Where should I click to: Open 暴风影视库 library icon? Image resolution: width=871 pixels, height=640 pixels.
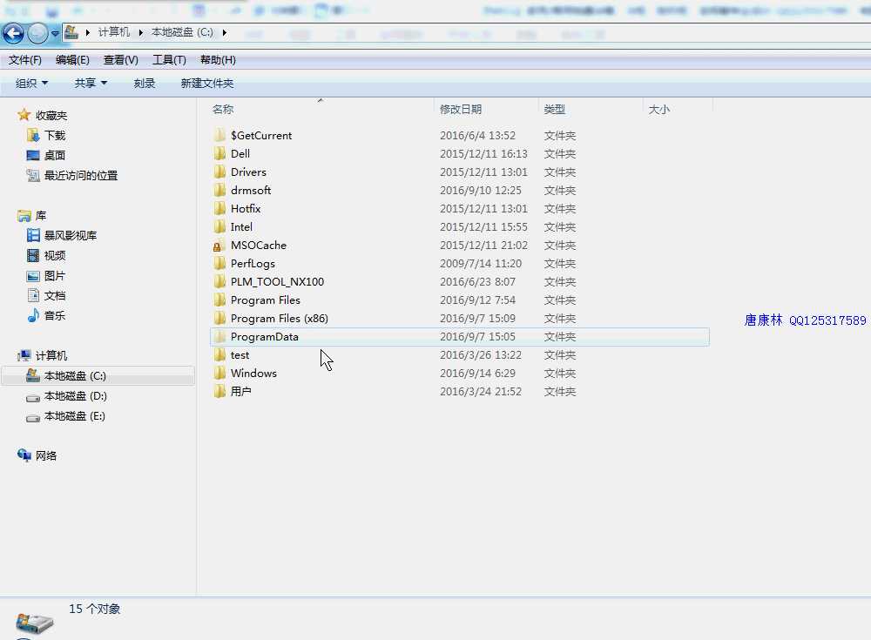point(33,236)
